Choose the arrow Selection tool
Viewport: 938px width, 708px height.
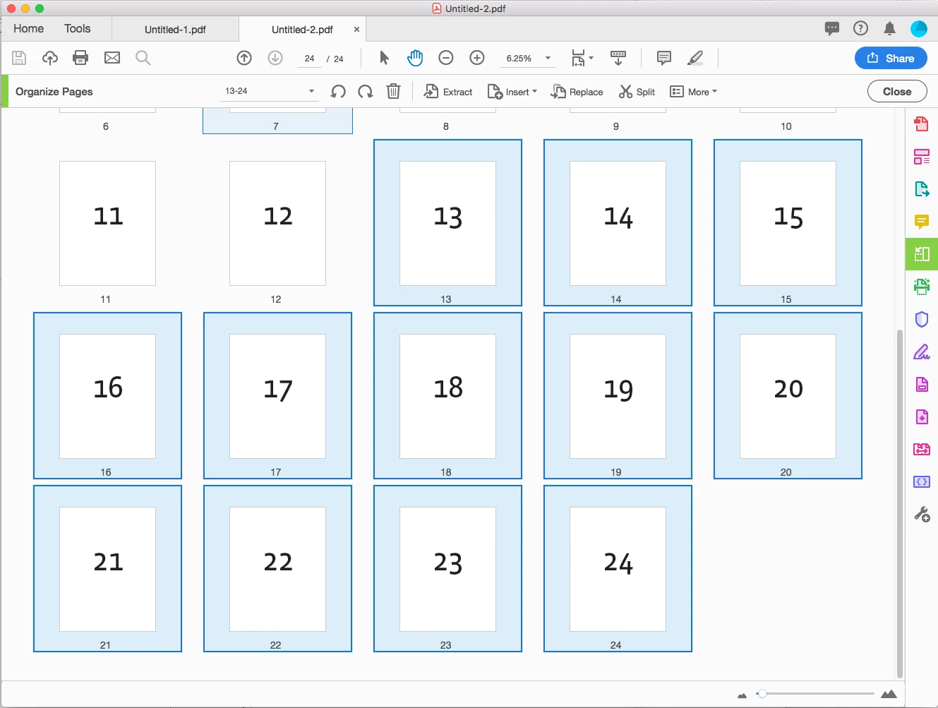(384, 58)
